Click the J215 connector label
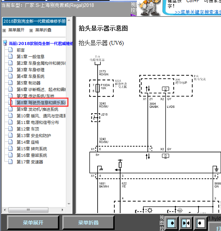 (104, 114)
